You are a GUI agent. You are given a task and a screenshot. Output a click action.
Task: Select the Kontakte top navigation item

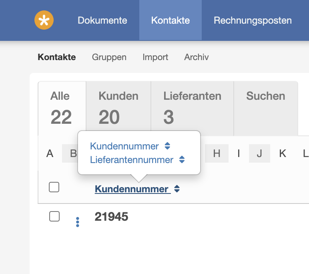(x=171, y=20)
